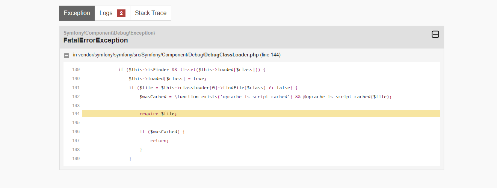Viewport: 497px width, 188px height.
Task: Click the "(line 144)" label
Action: click(x=270, y=55)
